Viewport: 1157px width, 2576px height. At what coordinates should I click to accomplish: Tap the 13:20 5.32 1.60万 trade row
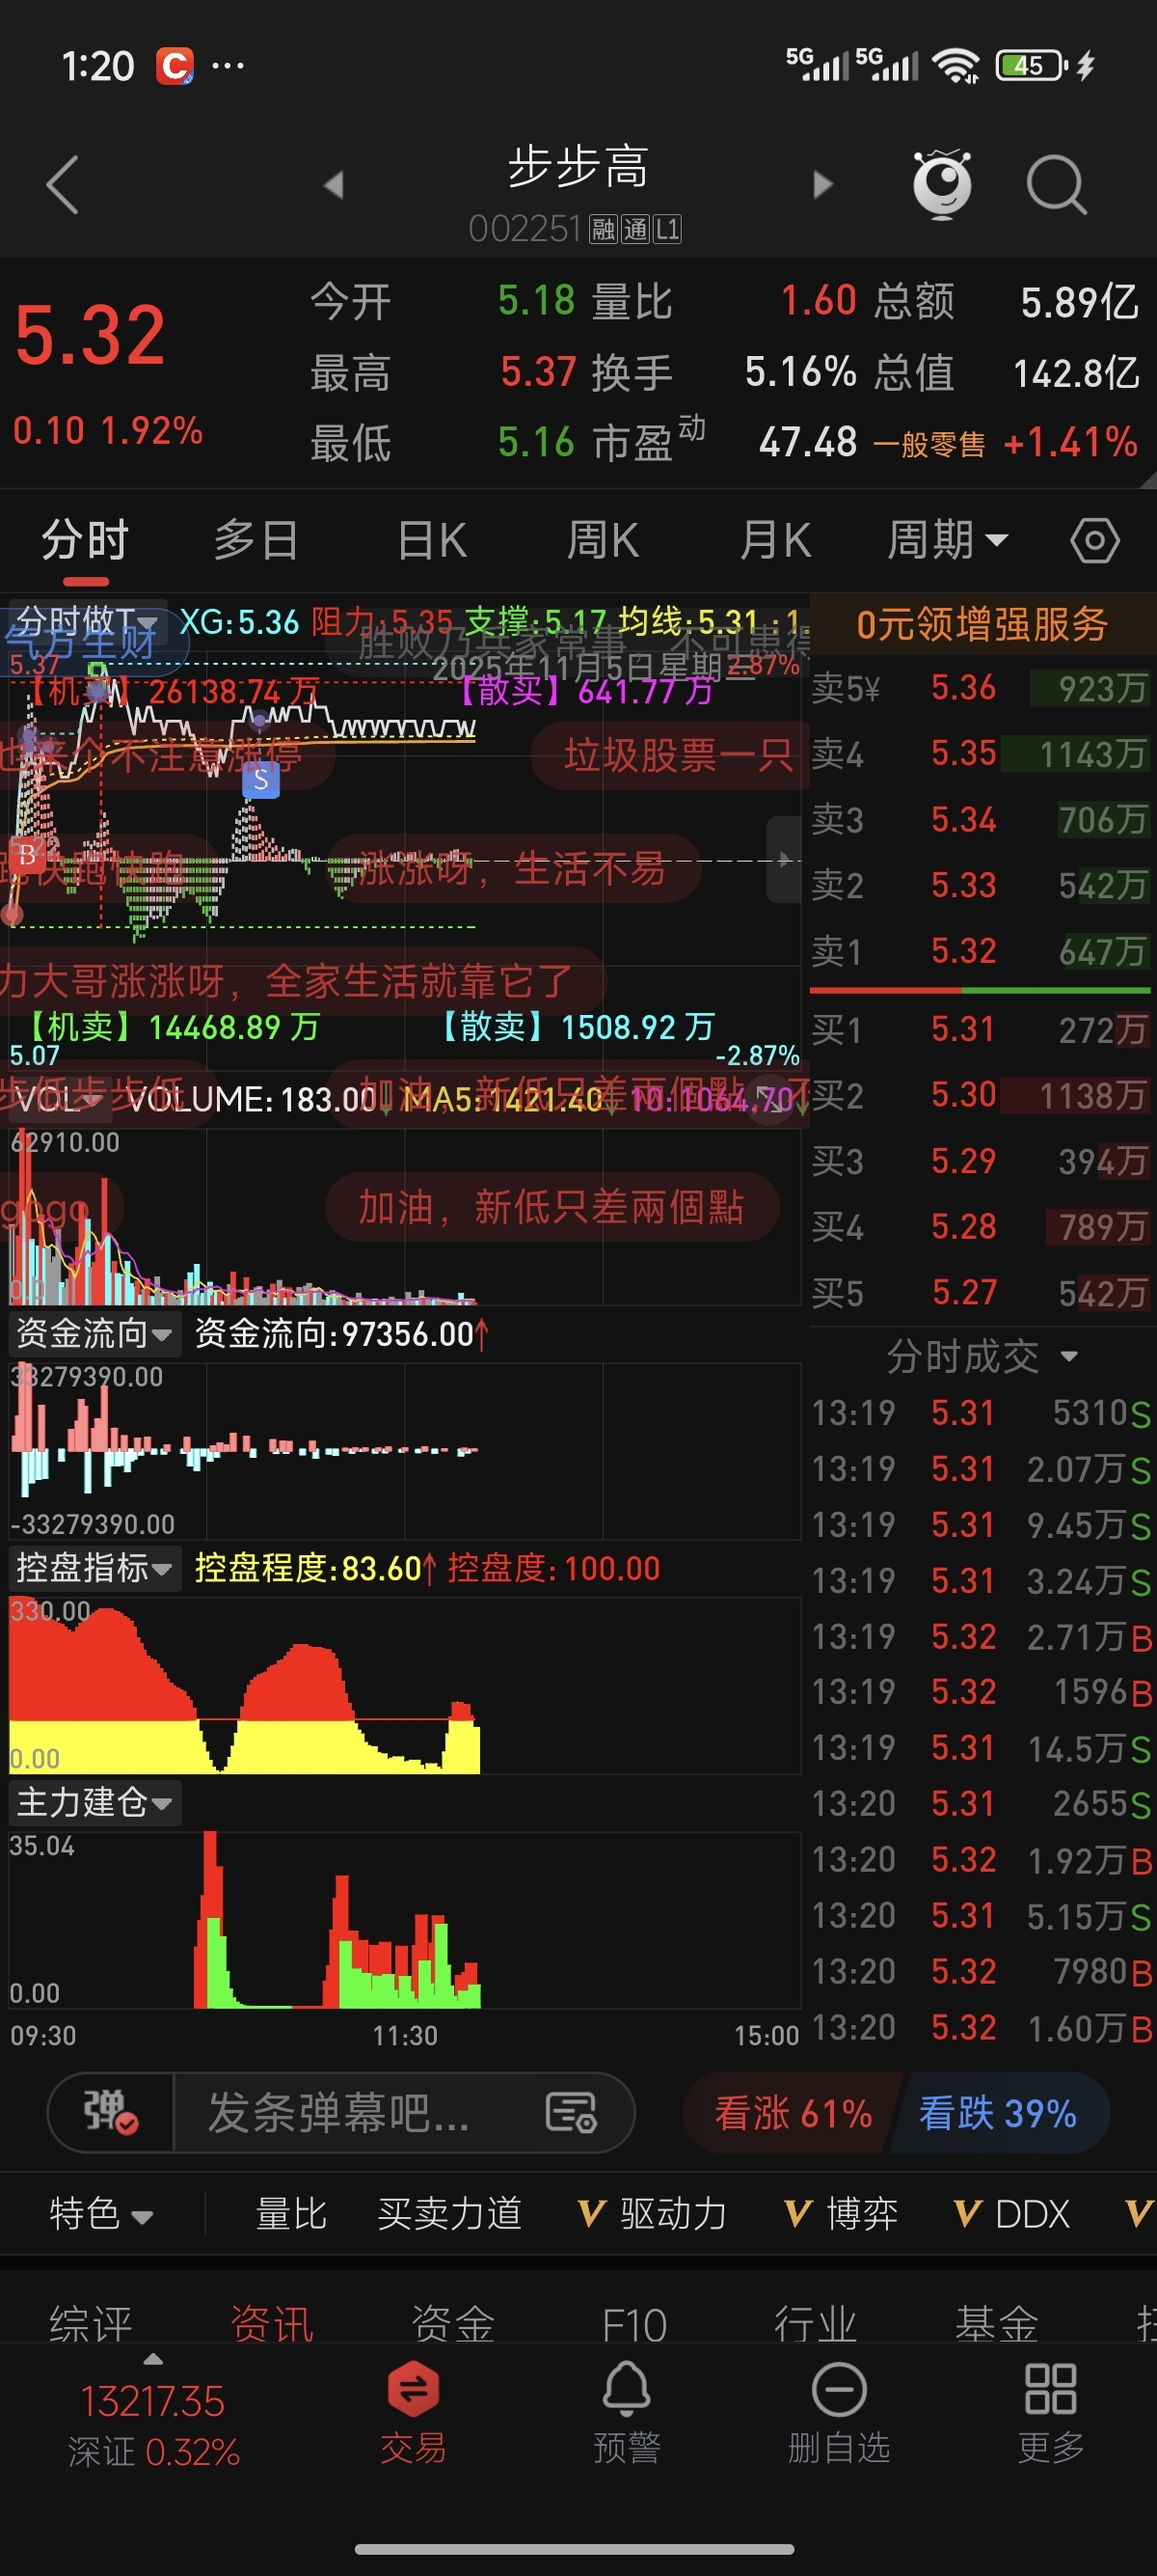[982, 2027]
